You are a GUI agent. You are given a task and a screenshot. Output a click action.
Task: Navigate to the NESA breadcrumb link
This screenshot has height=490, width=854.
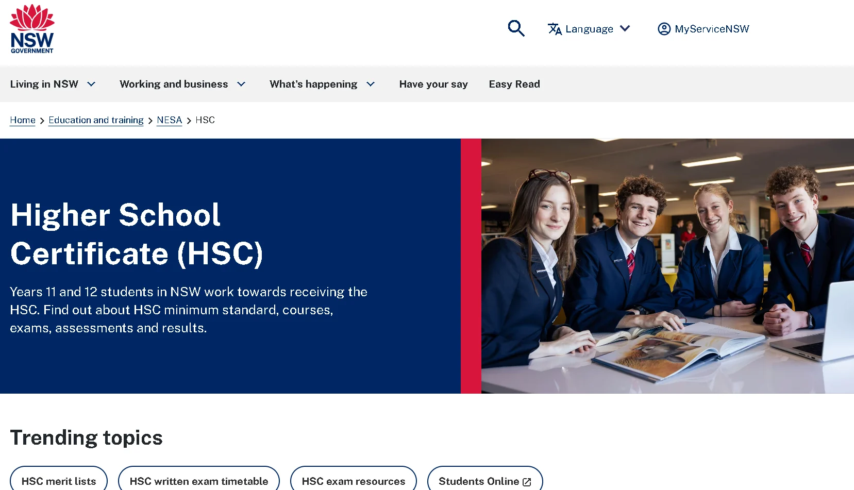pos(169,120)
